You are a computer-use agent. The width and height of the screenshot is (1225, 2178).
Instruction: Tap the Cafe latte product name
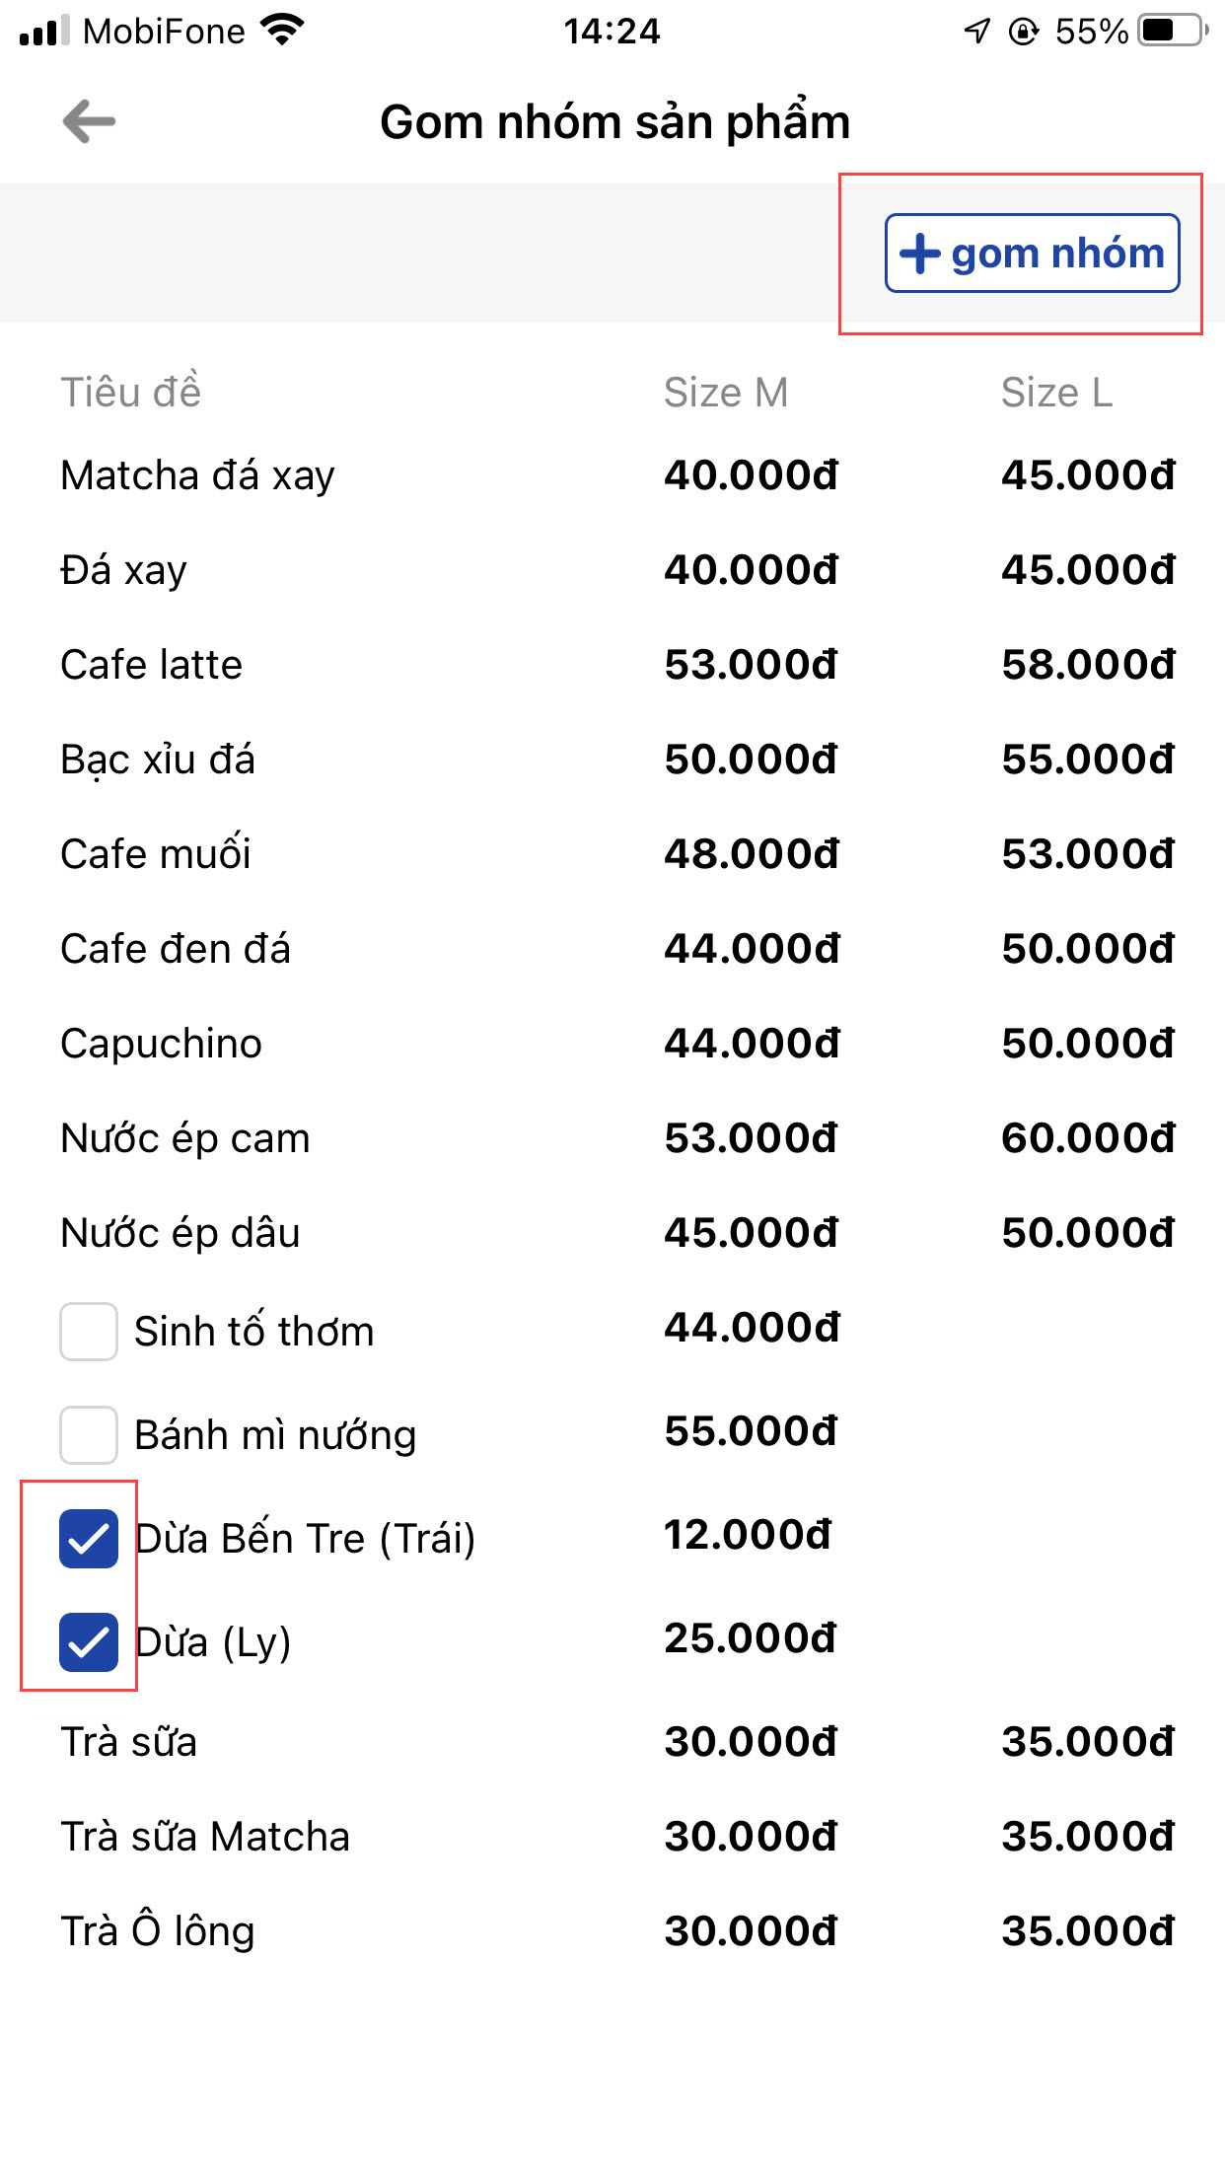coord(151,665)
